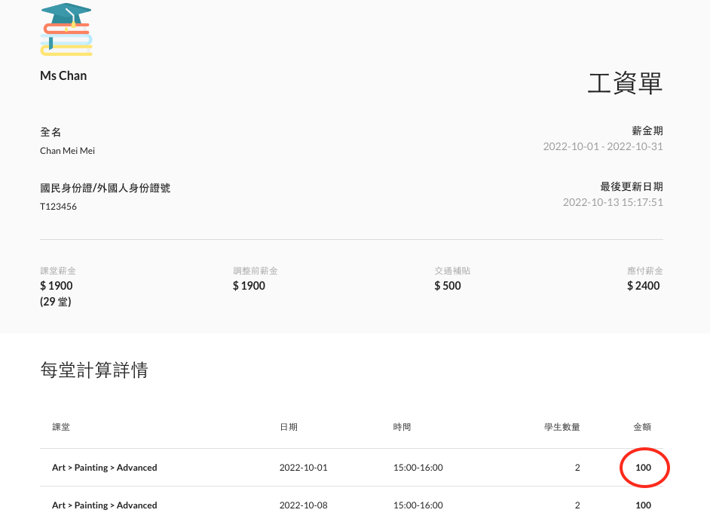Click the 2022-10-08 date cell
The height and width of the screenshot is (522, 710).
[x=304, y=505]
